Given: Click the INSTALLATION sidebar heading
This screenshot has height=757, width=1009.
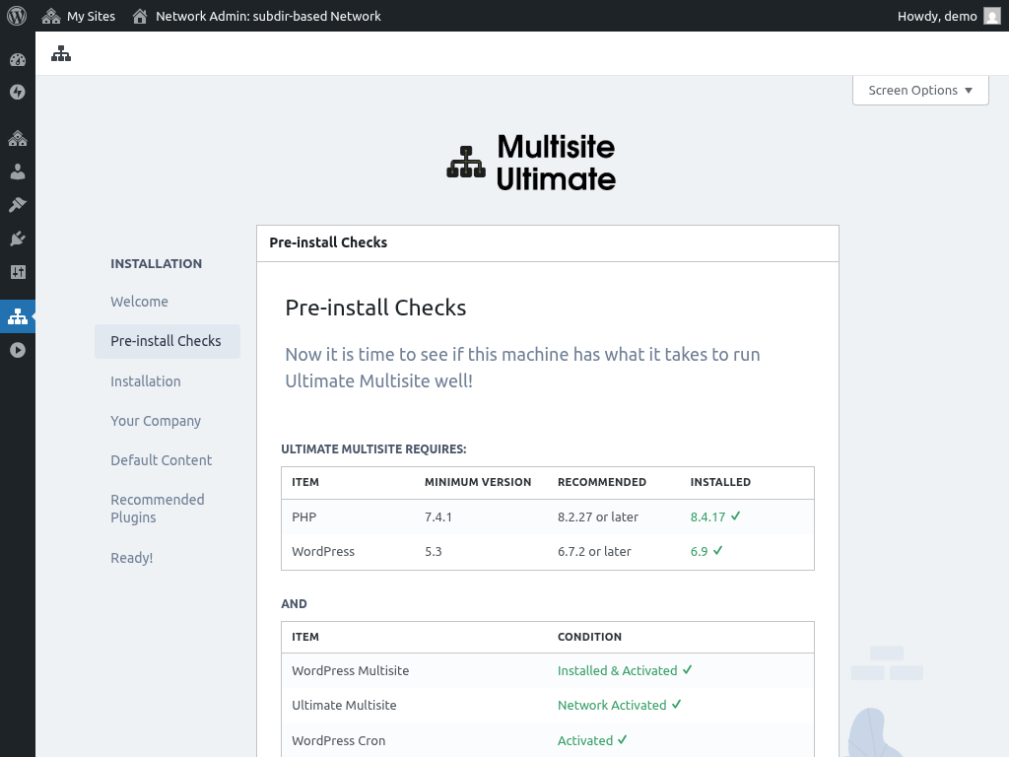Looking at the screenshot, I should coord(156,263).
